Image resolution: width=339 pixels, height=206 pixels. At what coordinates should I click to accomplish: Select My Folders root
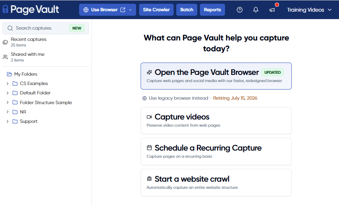26,74
